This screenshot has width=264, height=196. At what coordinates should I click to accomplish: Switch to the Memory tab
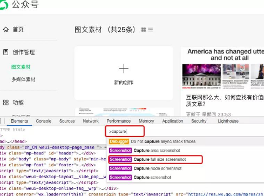click(x=146, y=121)
